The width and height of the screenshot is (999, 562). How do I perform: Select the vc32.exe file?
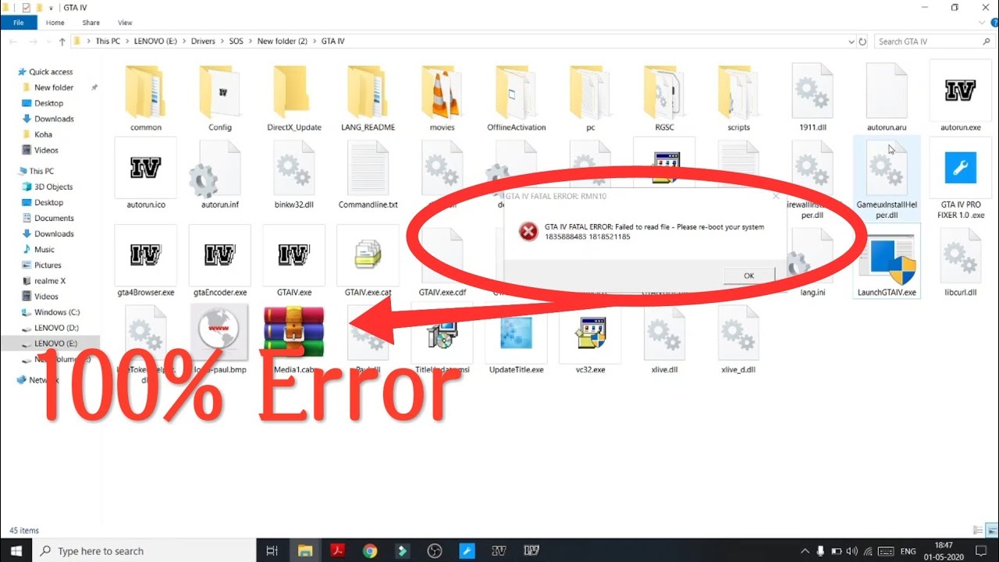pos(590,339)
